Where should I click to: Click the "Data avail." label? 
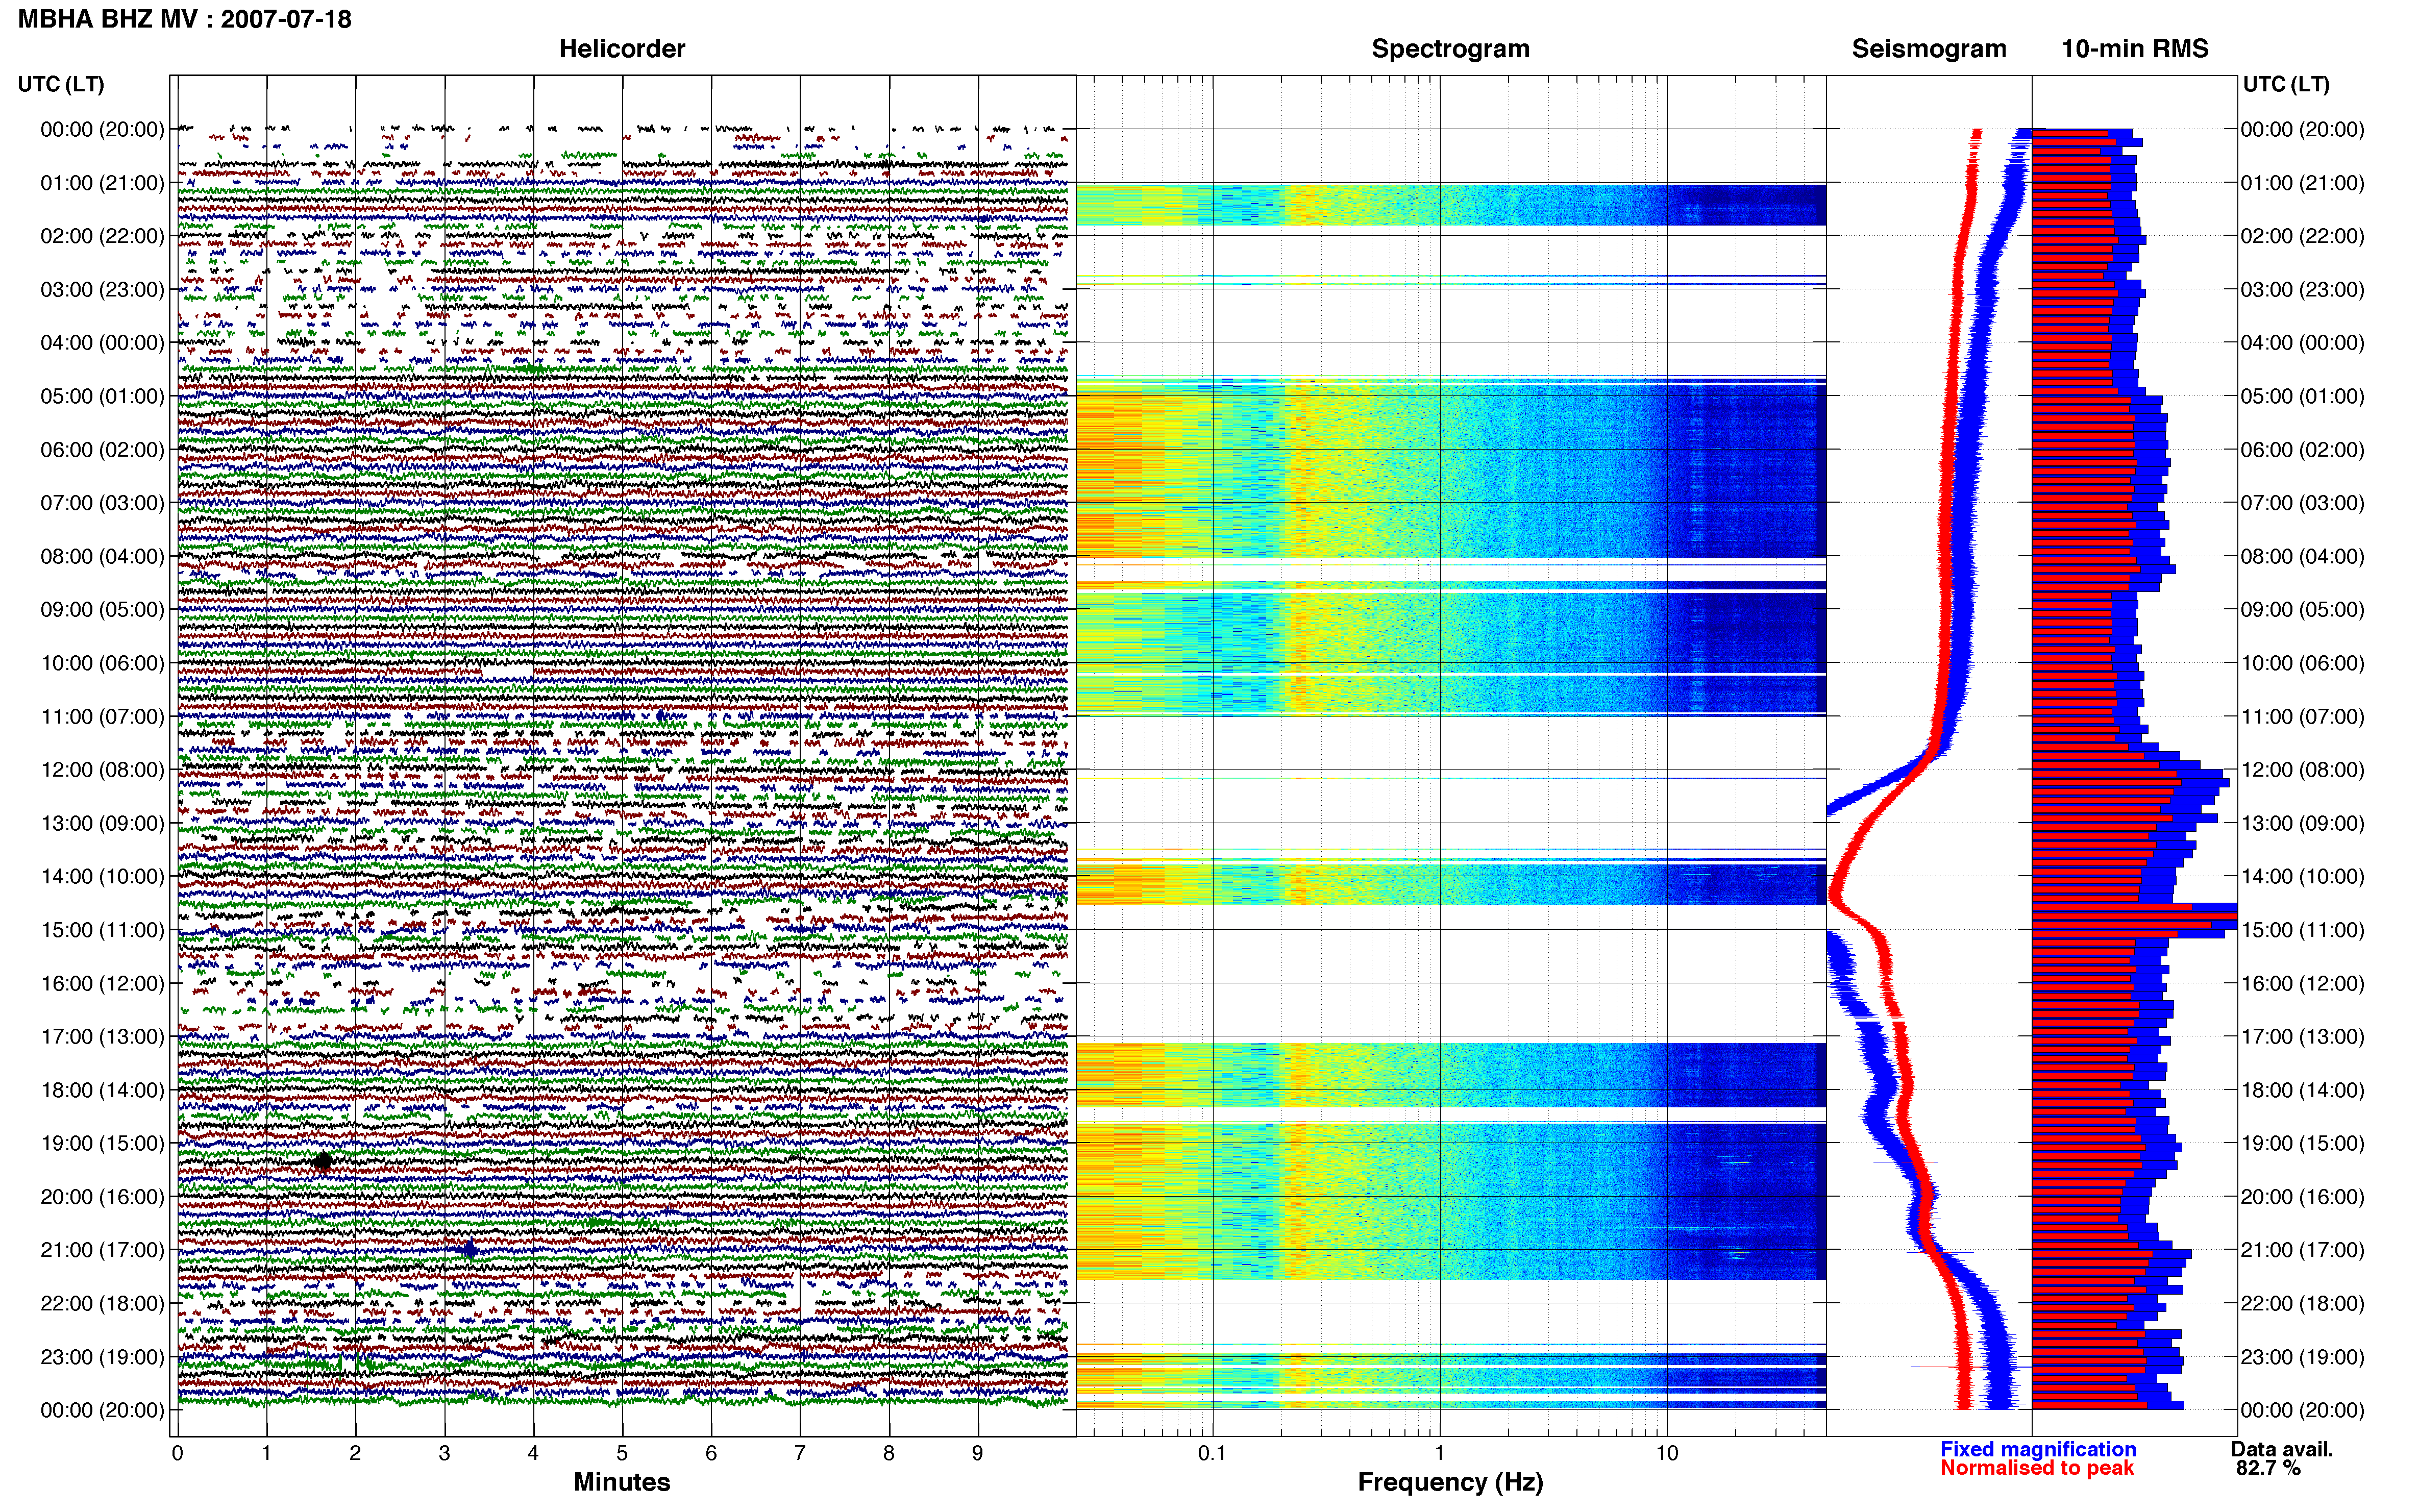(x=2282, y=1449)
